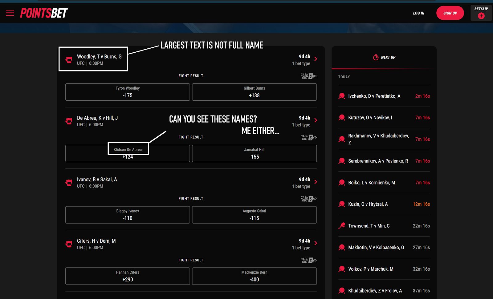The width and height of the screenshot is (493, 299).
Task: Click the Sign Up button
Action: 450,13
